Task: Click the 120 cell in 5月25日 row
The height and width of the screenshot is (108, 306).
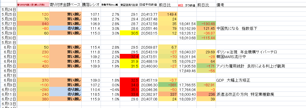Action: (33, 14)
